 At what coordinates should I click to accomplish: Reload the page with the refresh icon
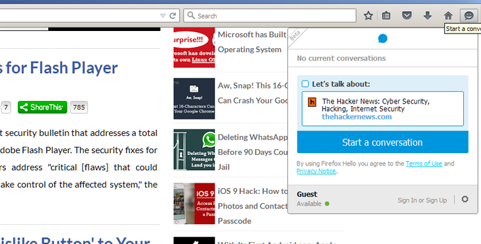click(x=172, y=16)
